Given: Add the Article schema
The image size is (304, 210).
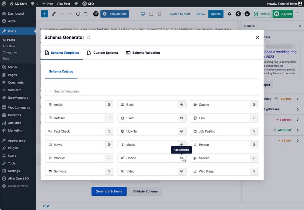Looking at the screenshot, I should pos(109,105).
